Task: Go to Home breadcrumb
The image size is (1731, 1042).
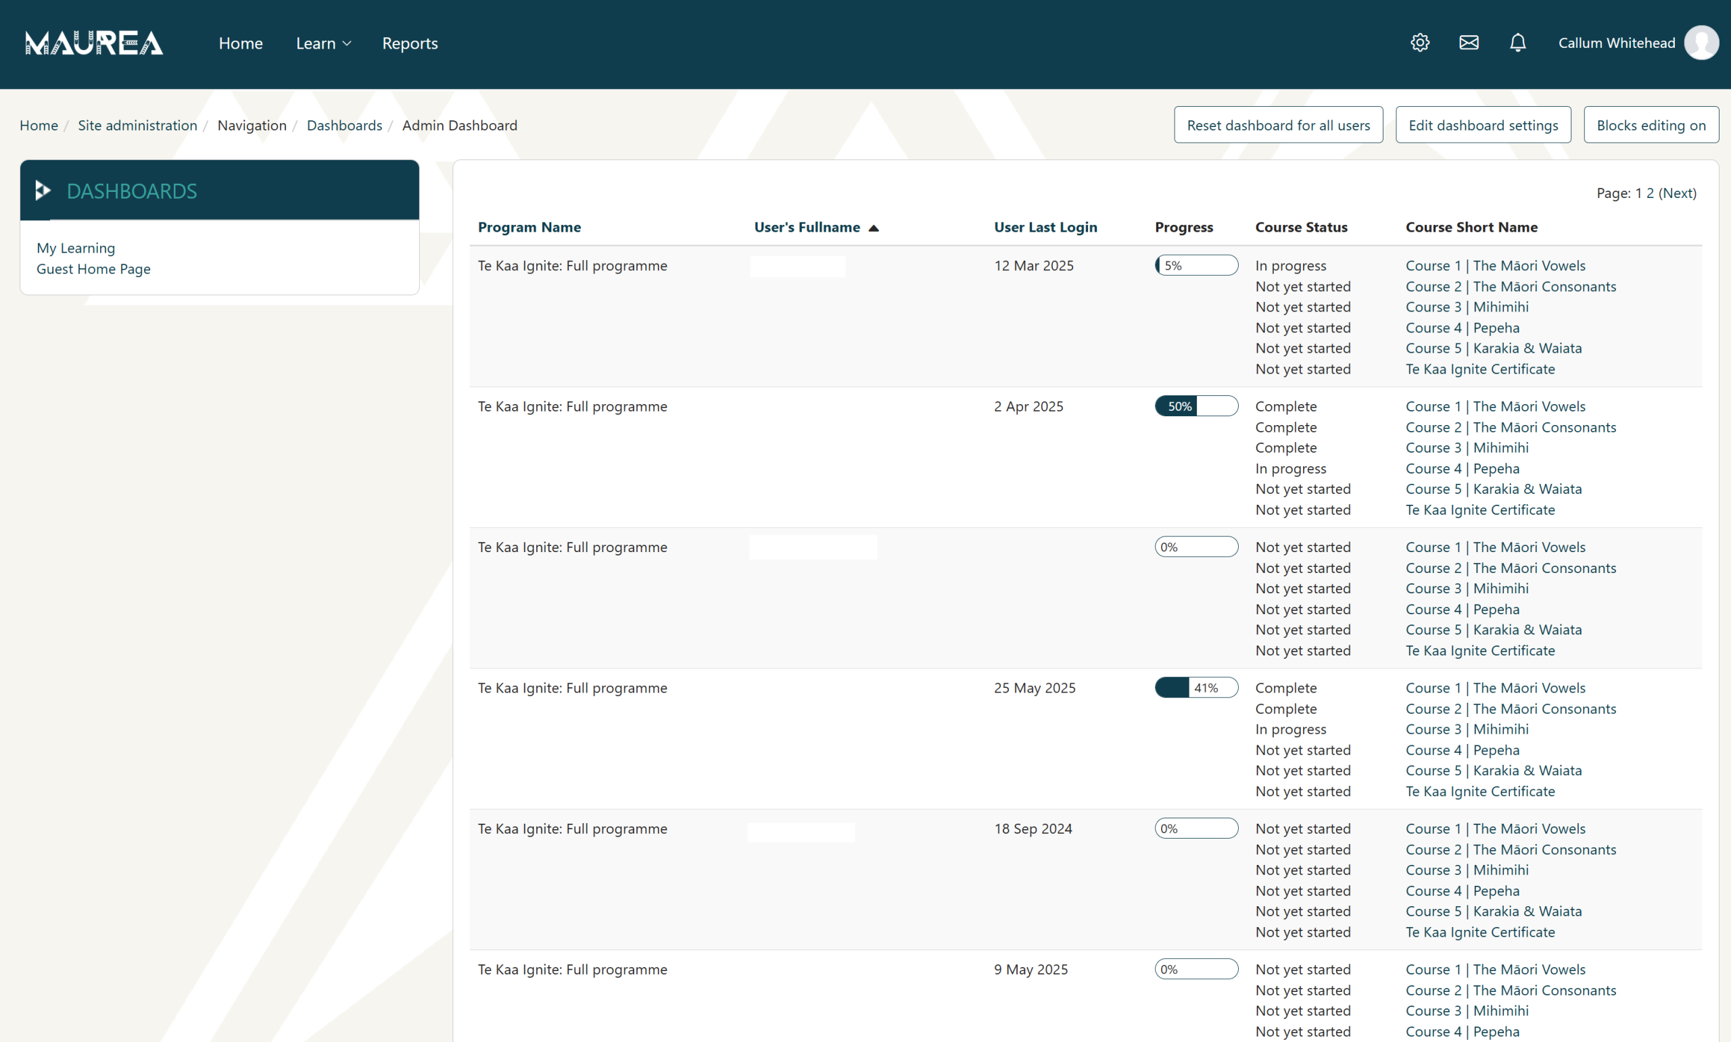Action: (x=39, y=125)
